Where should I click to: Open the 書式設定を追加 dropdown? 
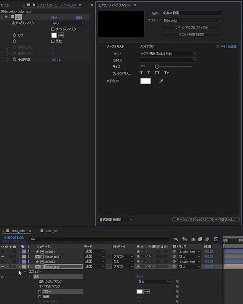[x=116, y=220]
